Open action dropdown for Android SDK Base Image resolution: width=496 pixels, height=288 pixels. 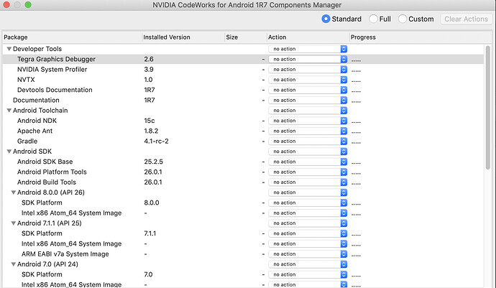tap(308, 162)
